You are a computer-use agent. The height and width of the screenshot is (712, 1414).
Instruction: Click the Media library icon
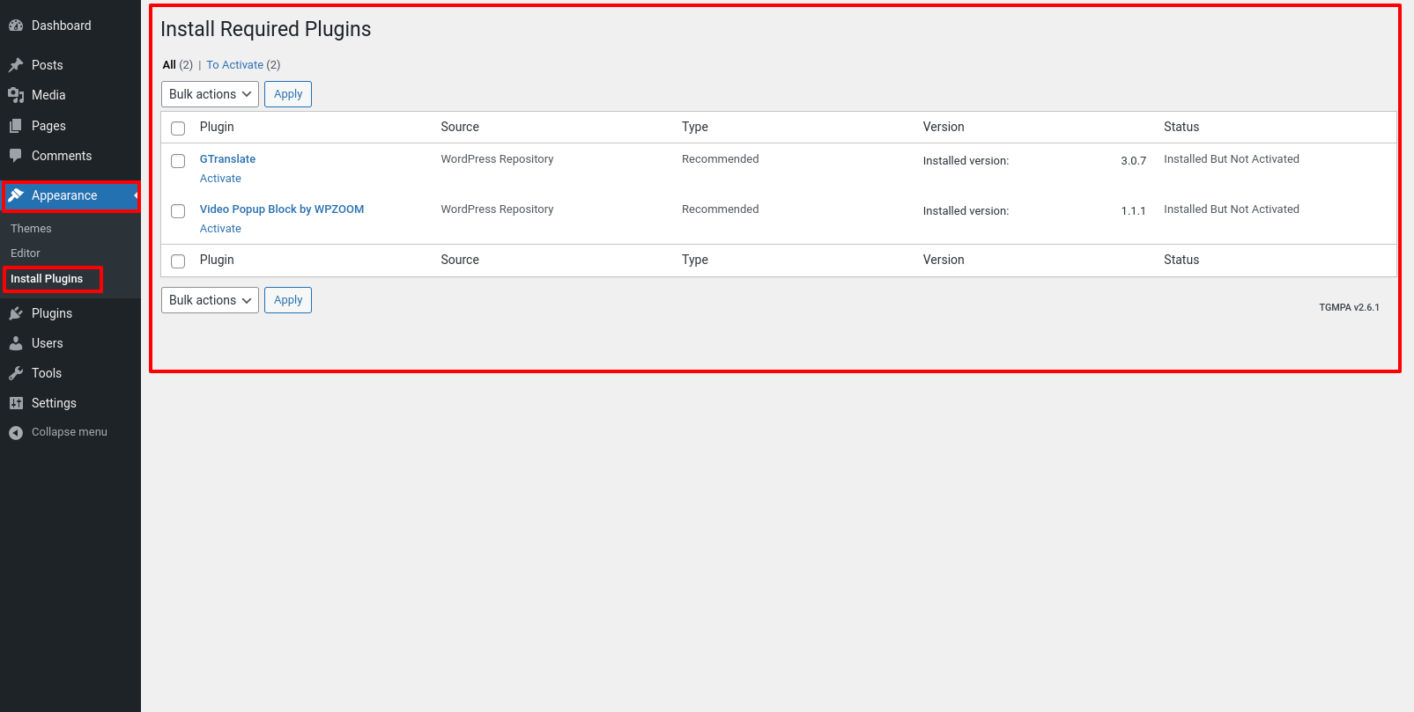tap(16, 95)
